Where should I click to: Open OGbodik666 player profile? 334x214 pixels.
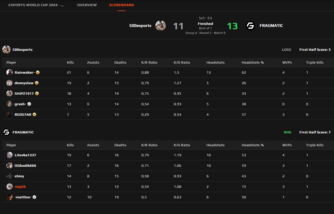[25, 166]
